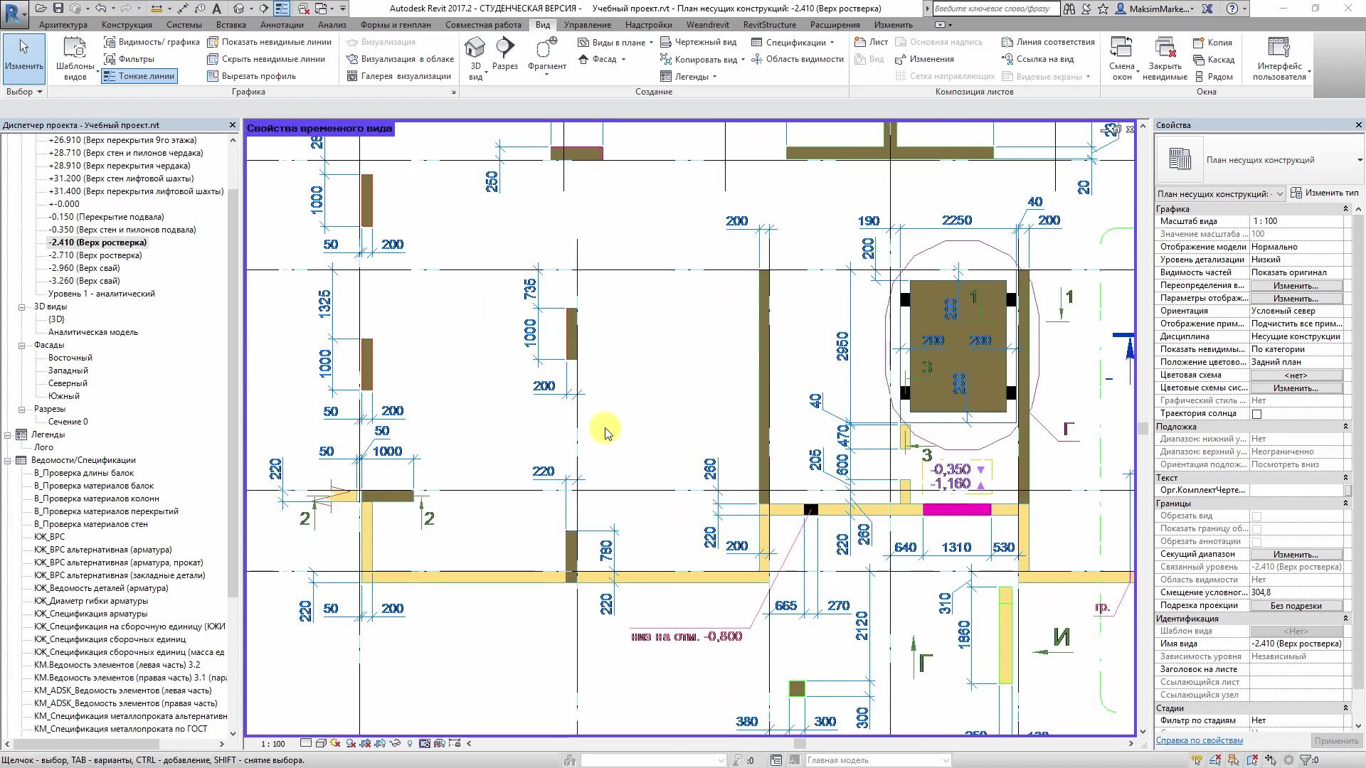
Task: Open the Справка по свойствам link
Action: 1200,740
